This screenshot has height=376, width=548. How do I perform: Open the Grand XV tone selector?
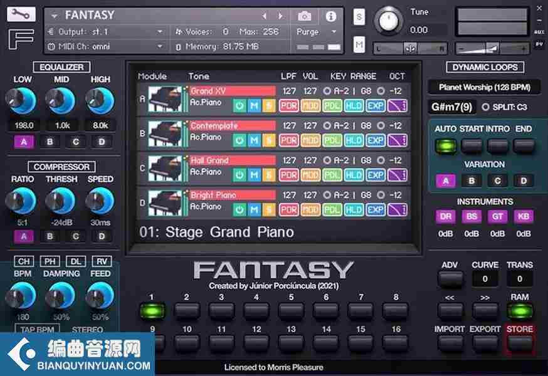[233, 91]
